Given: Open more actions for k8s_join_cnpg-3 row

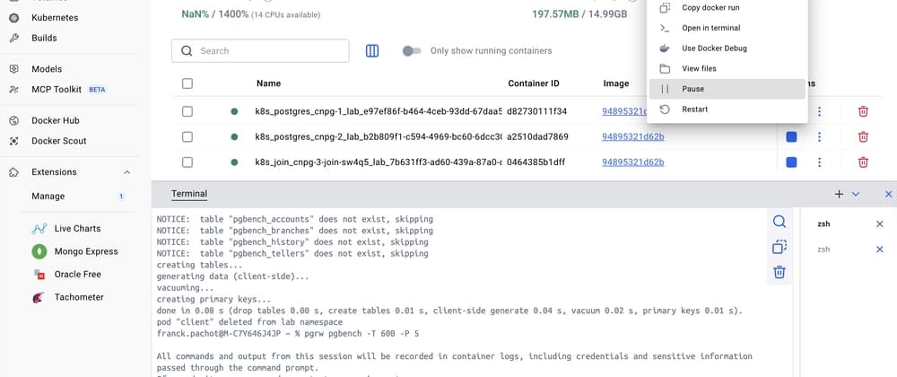Looking at the screenshot, I should (819, 162).
